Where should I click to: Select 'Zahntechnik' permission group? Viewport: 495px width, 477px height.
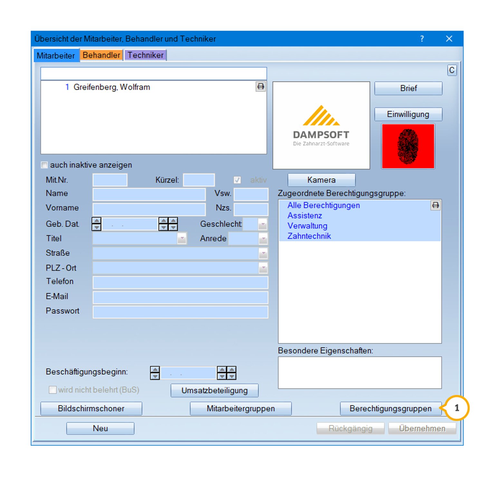tap(309, 236)
